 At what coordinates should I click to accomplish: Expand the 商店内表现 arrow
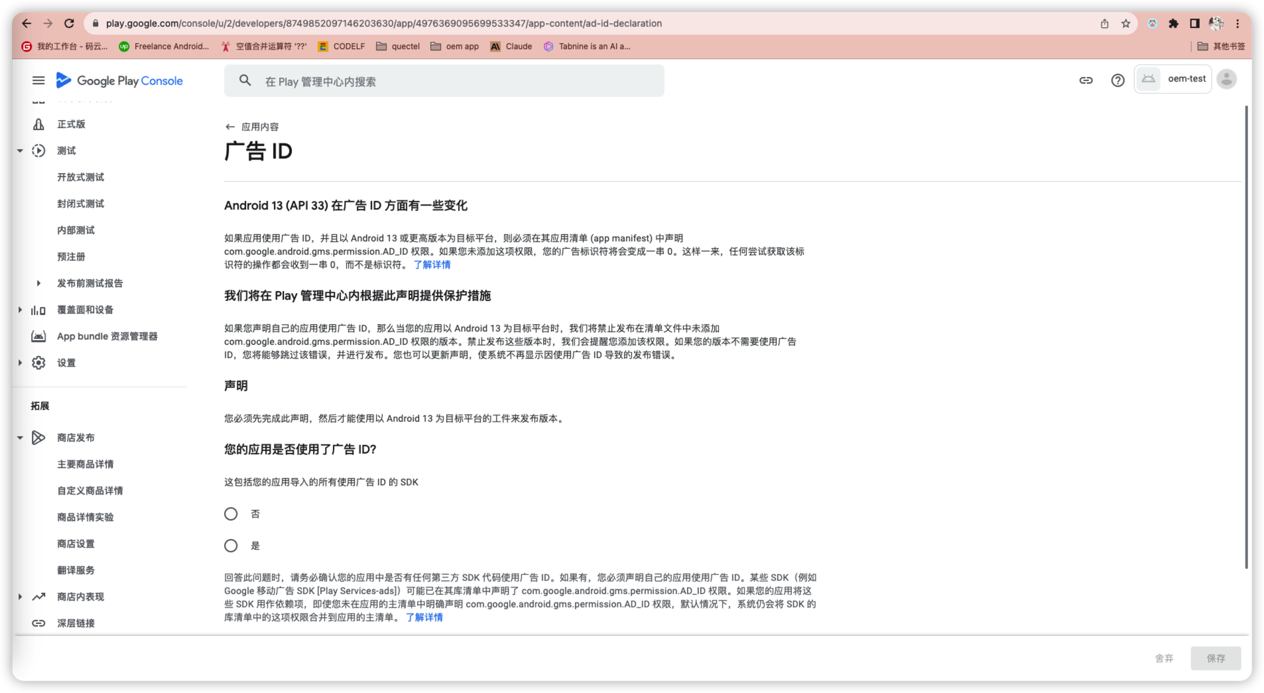(20, 597)
